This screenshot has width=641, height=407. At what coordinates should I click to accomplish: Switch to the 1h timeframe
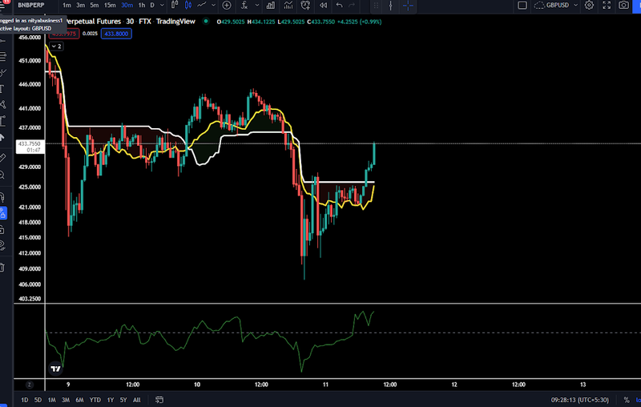click(x=142, y=6)
